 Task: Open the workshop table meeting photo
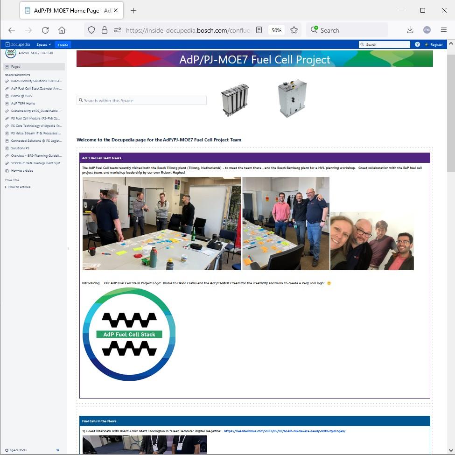pos(161,224)
